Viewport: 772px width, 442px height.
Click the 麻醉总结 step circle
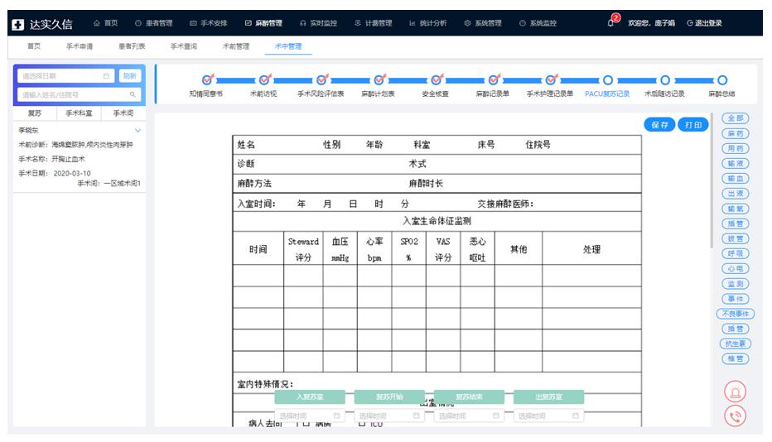721,80
